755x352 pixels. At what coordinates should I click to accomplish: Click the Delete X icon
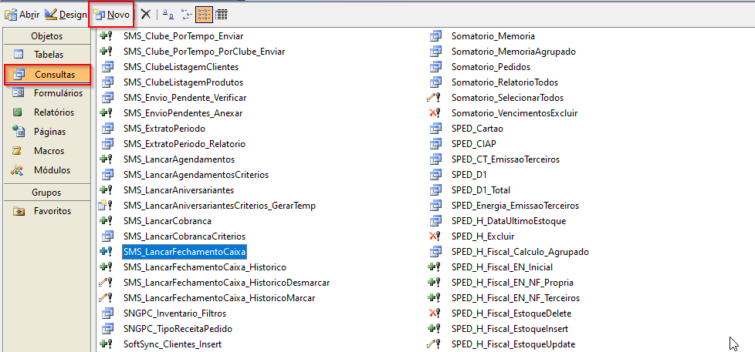click(145, 14)
